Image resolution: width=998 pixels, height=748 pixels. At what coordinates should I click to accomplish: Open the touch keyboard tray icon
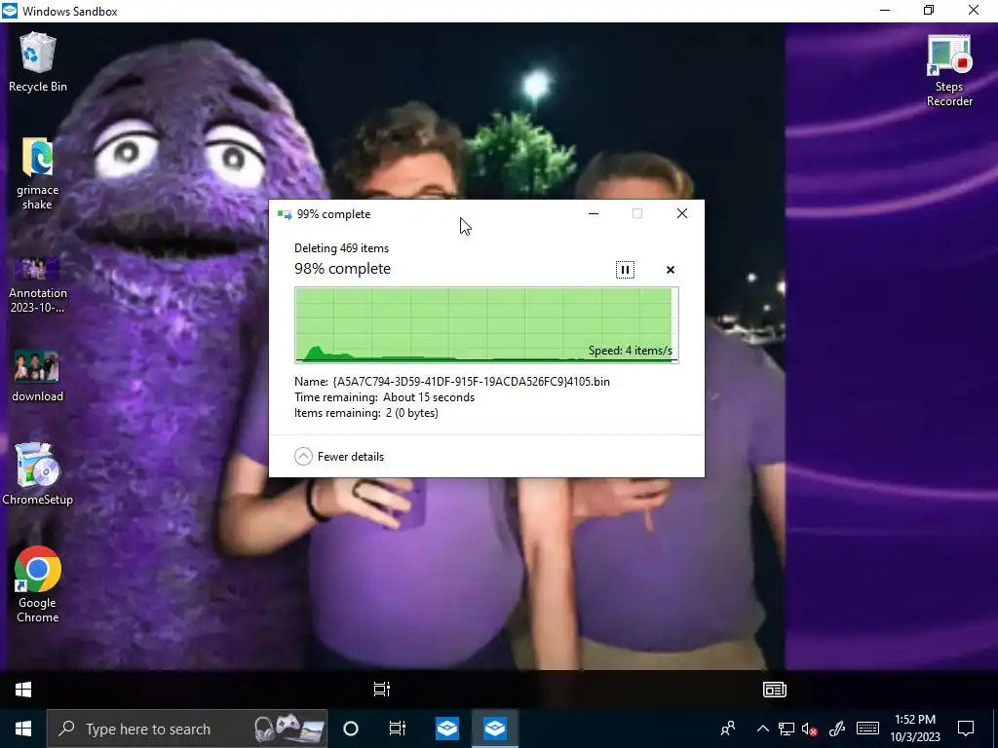(867, 729)
